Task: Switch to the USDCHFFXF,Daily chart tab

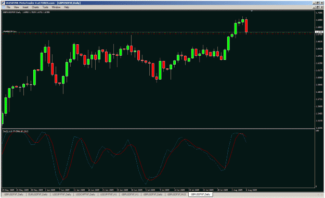Action: (x=85, y=194)
